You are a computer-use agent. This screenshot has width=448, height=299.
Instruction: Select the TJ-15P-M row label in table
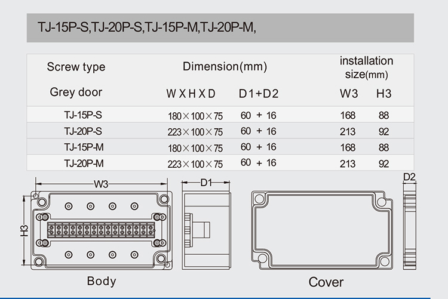[76, 147]
